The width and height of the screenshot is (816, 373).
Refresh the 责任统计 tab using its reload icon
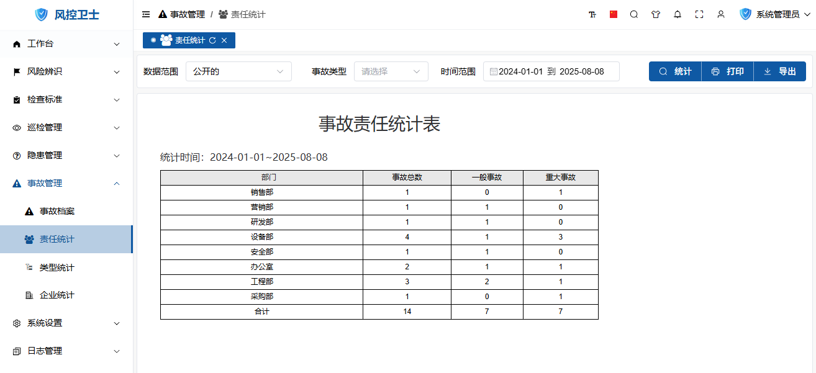point(212,40)
